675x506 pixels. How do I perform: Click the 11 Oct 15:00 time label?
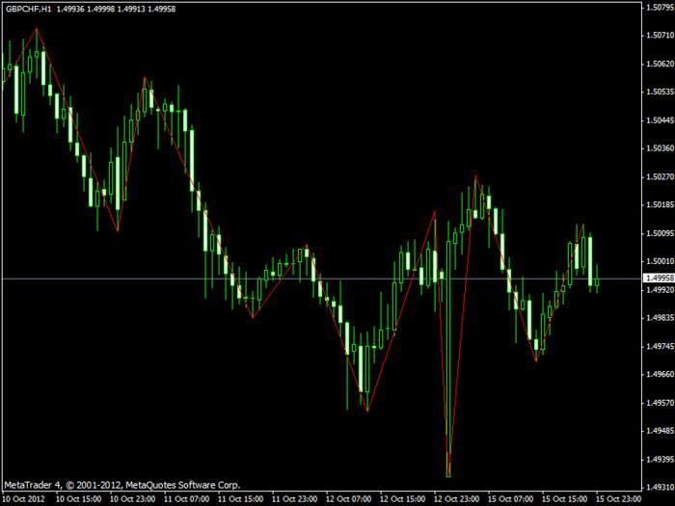click(x=240, y=499)
